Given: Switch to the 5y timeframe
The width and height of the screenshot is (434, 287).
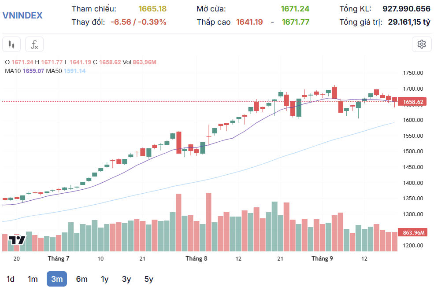Looking at the screenshot, I should [x=148, y=279].
